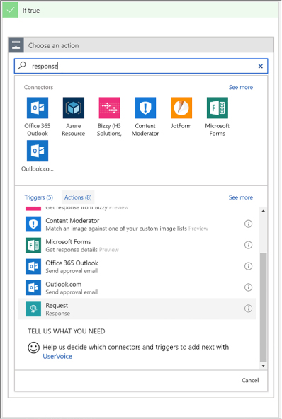Select the Request Response row text
282x419 pixels.
point(58,309)
